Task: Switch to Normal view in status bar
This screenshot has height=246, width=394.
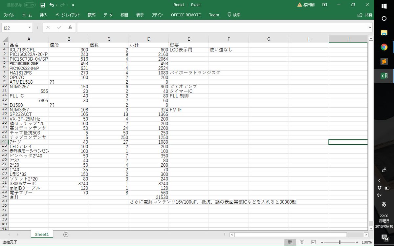Action: 290,242
